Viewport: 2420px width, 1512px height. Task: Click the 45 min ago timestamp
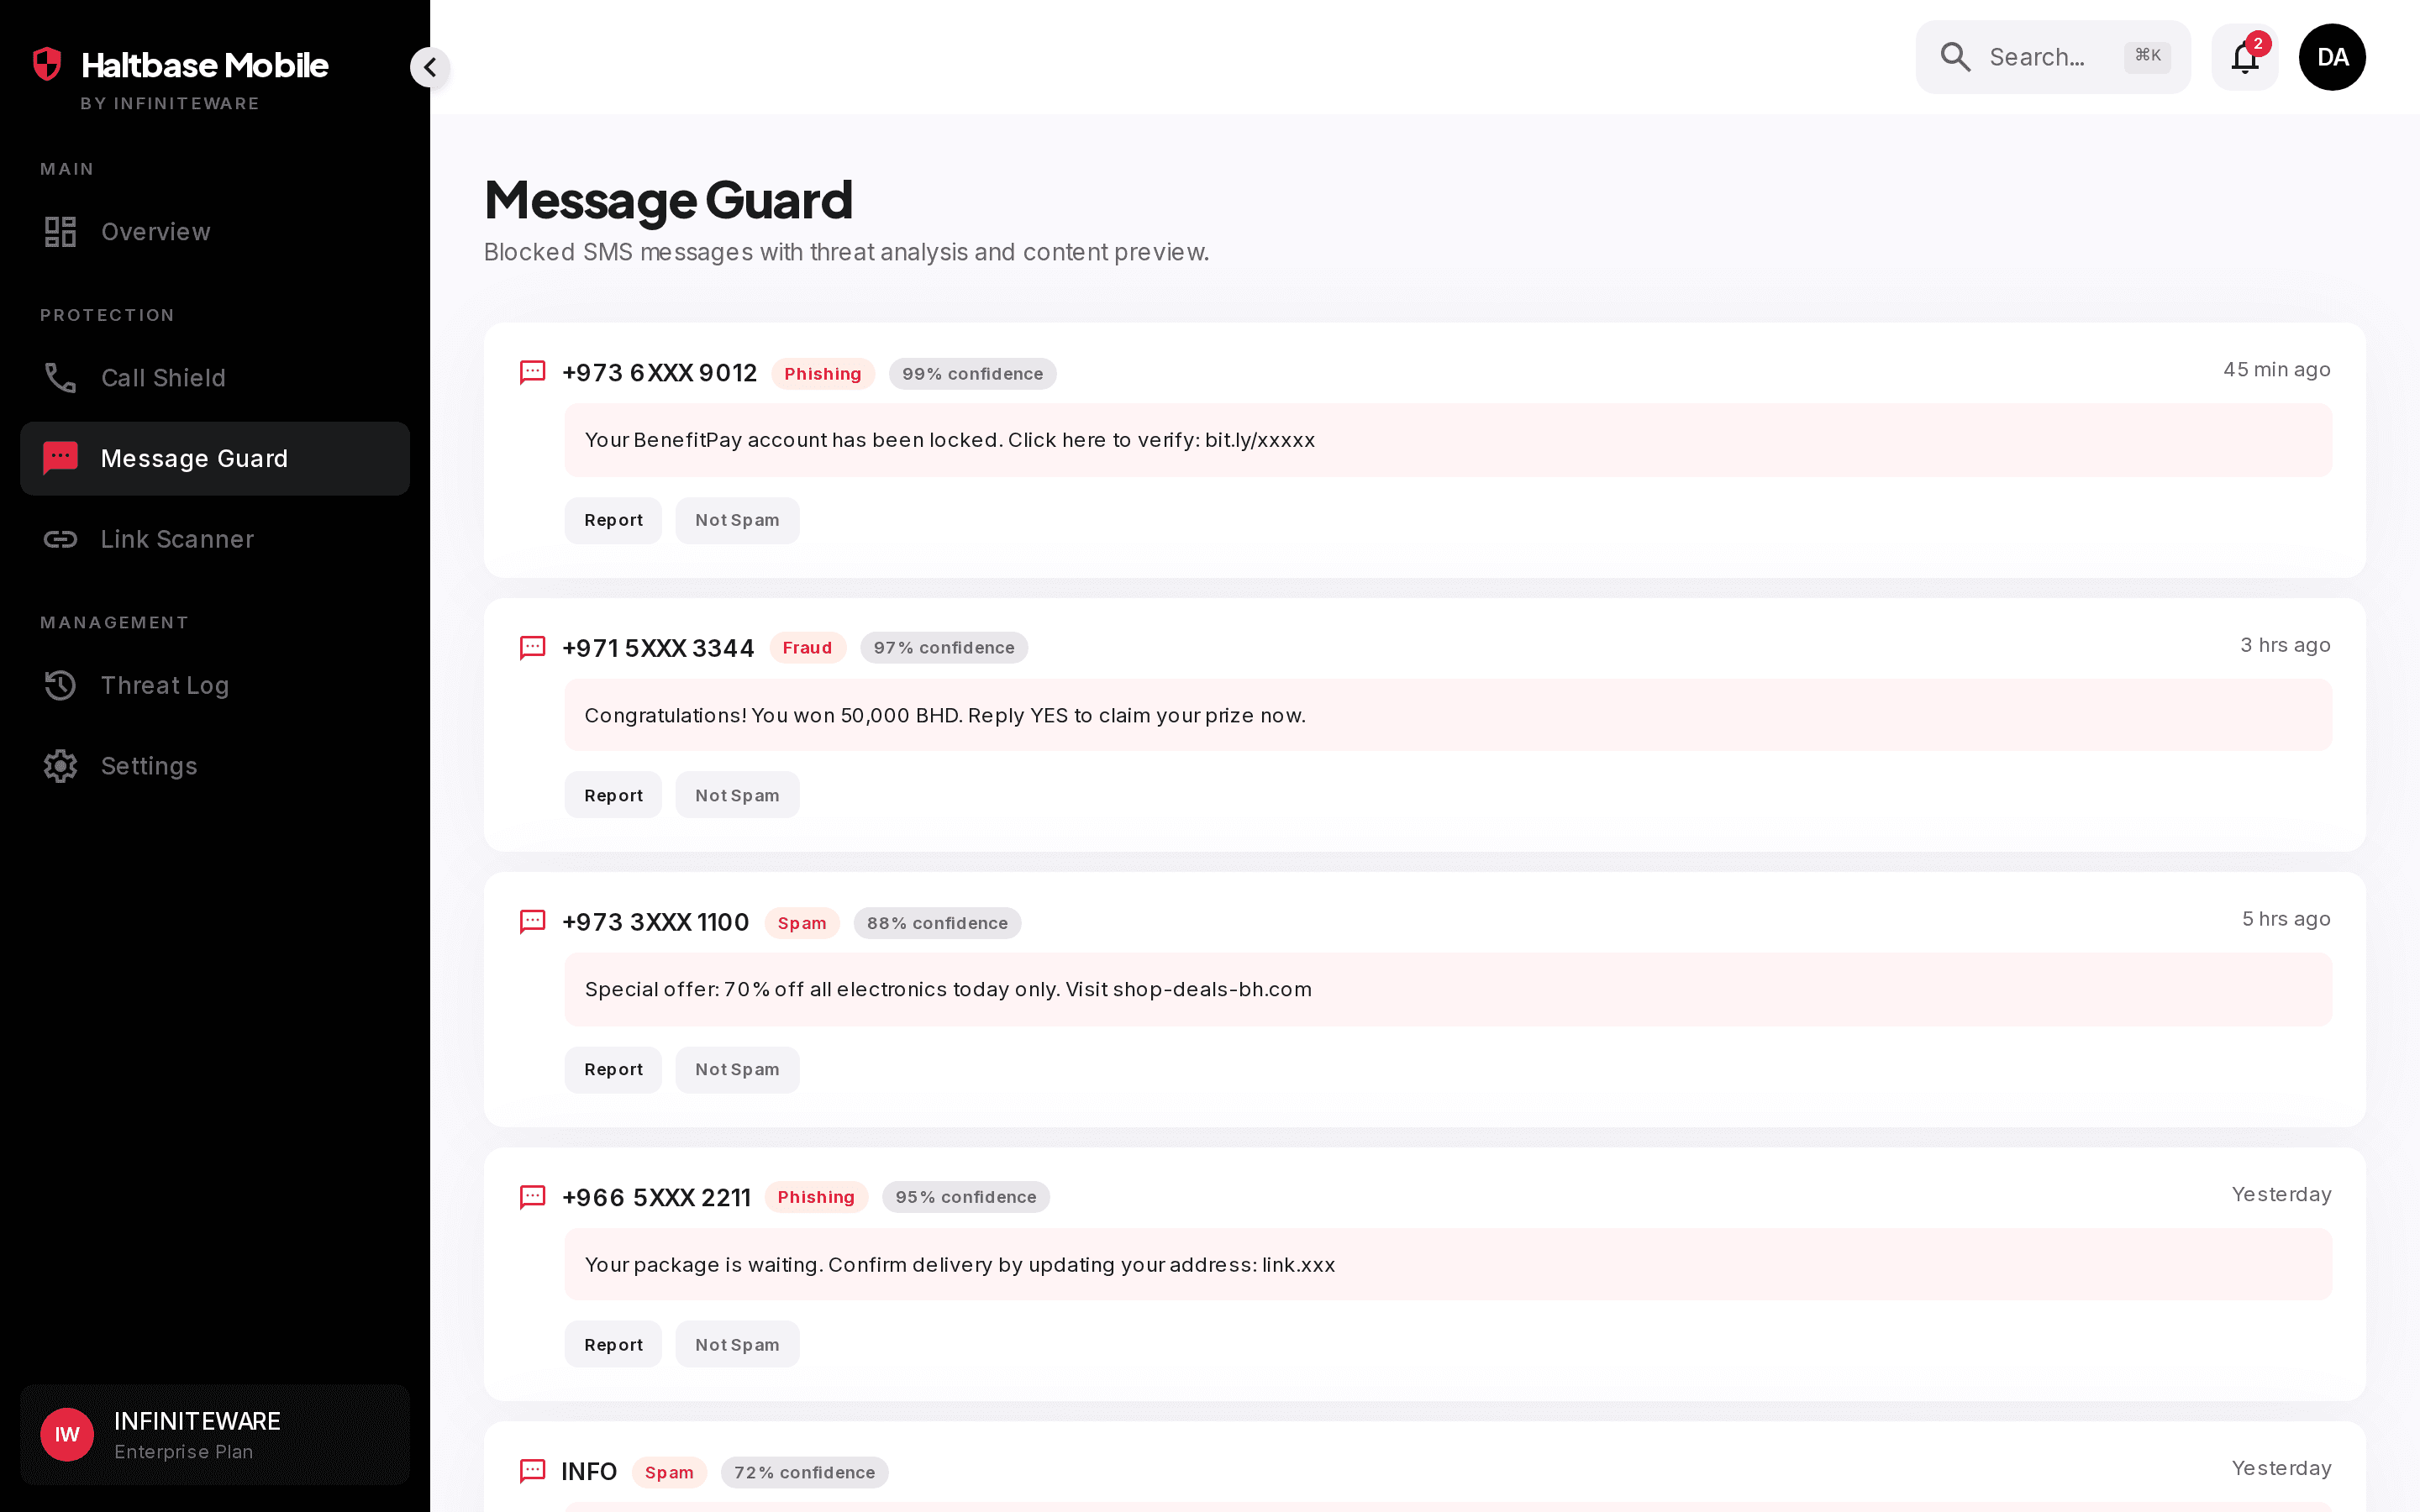point(2276,370)
